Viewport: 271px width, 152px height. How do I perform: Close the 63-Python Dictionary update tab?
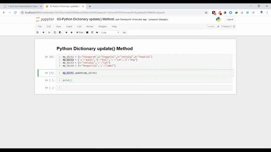[83, 6]
